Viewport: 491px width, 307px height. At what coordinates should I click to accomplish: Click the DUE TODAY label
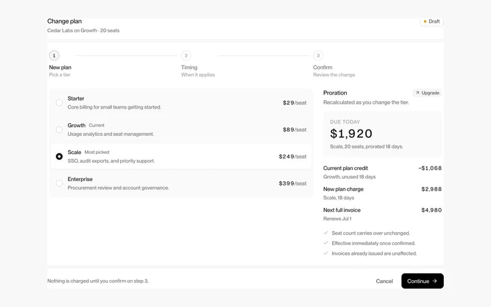point(345,122)
